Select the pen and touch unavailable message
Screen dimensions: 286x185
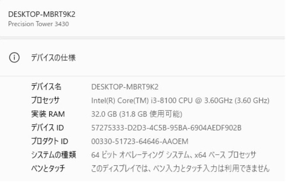(181, 168)
